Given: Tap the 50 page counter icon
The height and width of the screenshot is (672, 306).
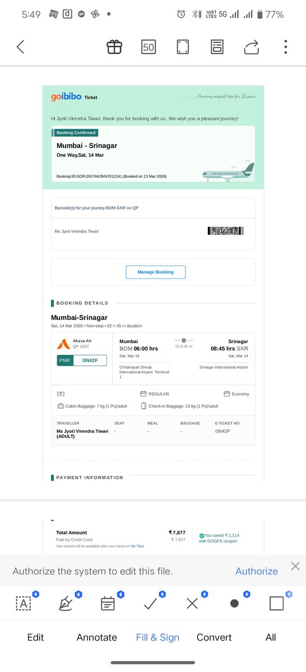Looking at the screenshot, I should (x=149, y=47).
